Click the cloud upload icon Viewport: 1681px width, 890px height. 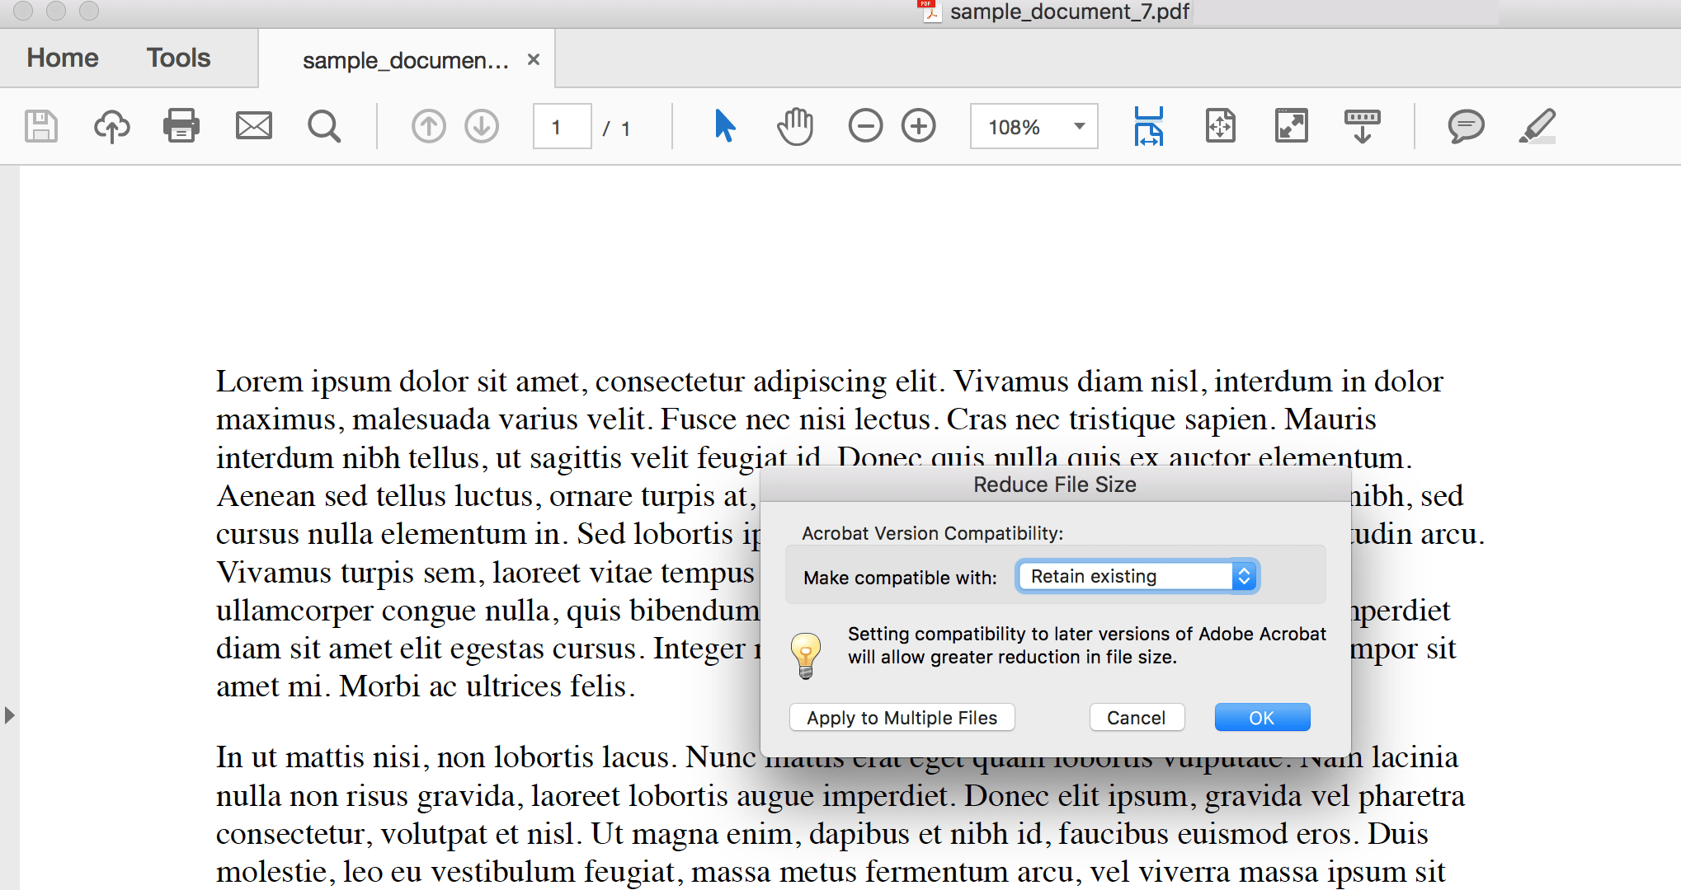coord(111,127)
